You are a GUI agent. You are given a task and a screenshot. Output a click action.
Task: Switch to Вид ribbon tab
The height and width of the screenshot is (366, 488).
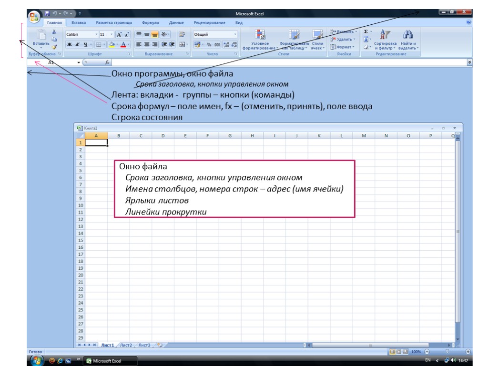coord(239,23)
